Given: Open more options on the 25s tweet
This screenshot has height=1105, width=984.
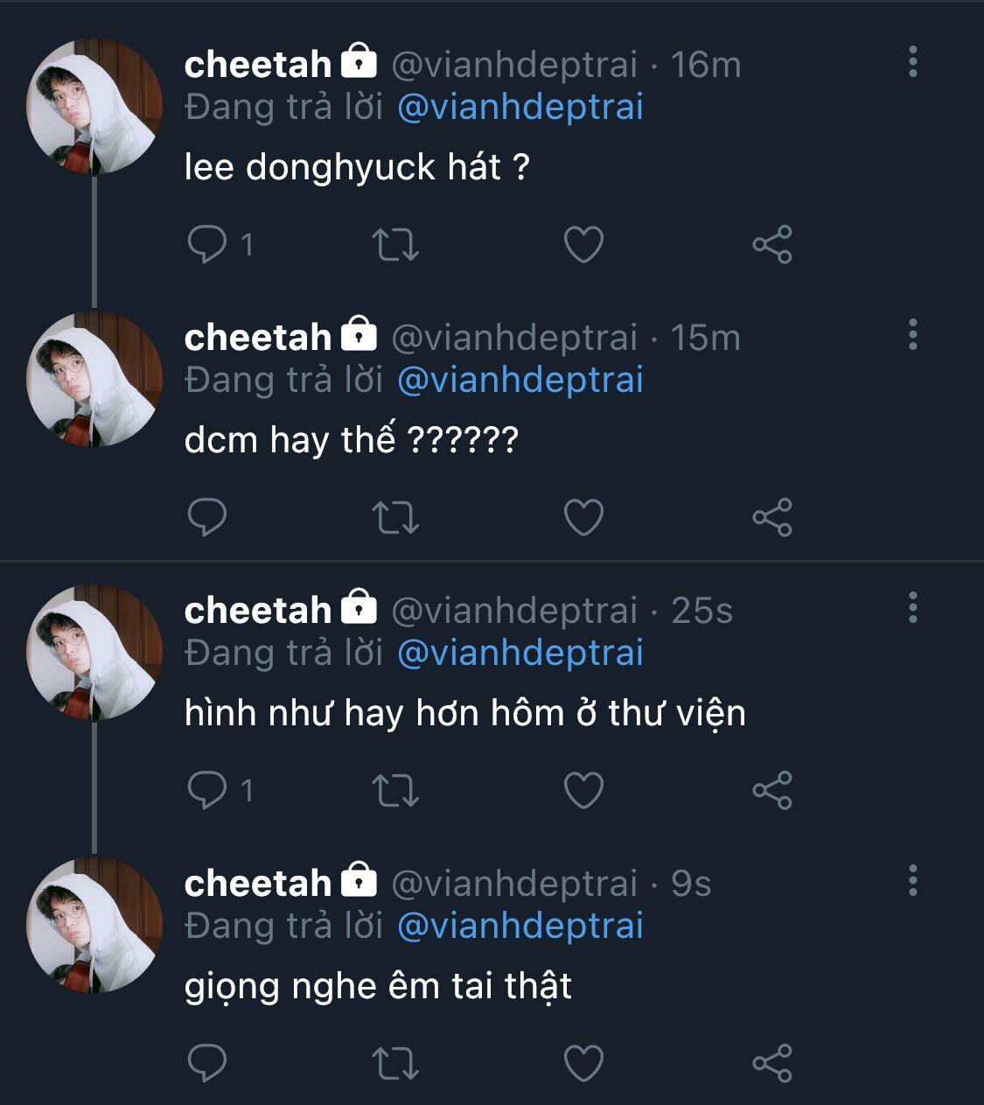Looking at the screenshot, I should point(912,608).
